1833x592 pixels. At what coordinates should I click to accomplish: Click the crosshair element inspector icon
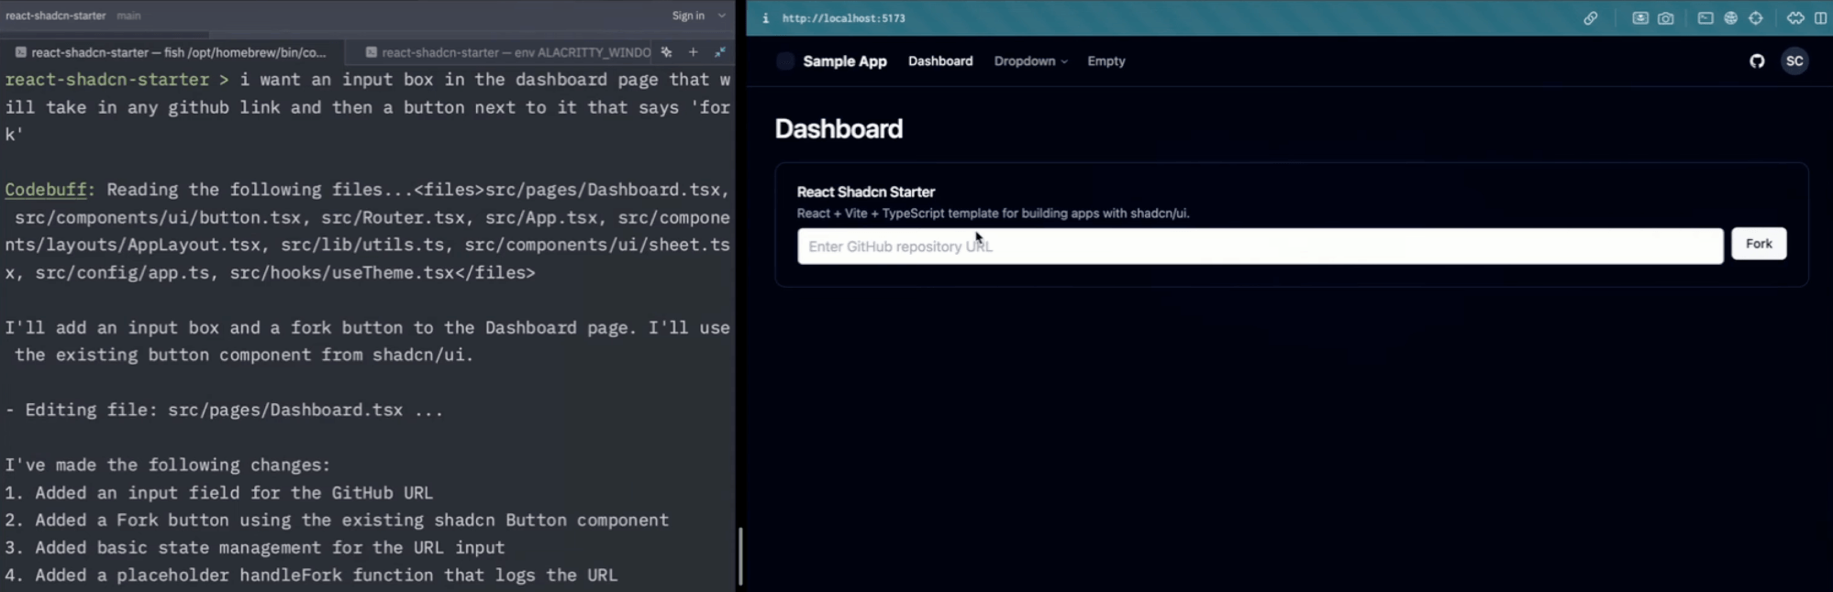point(1756,18)
